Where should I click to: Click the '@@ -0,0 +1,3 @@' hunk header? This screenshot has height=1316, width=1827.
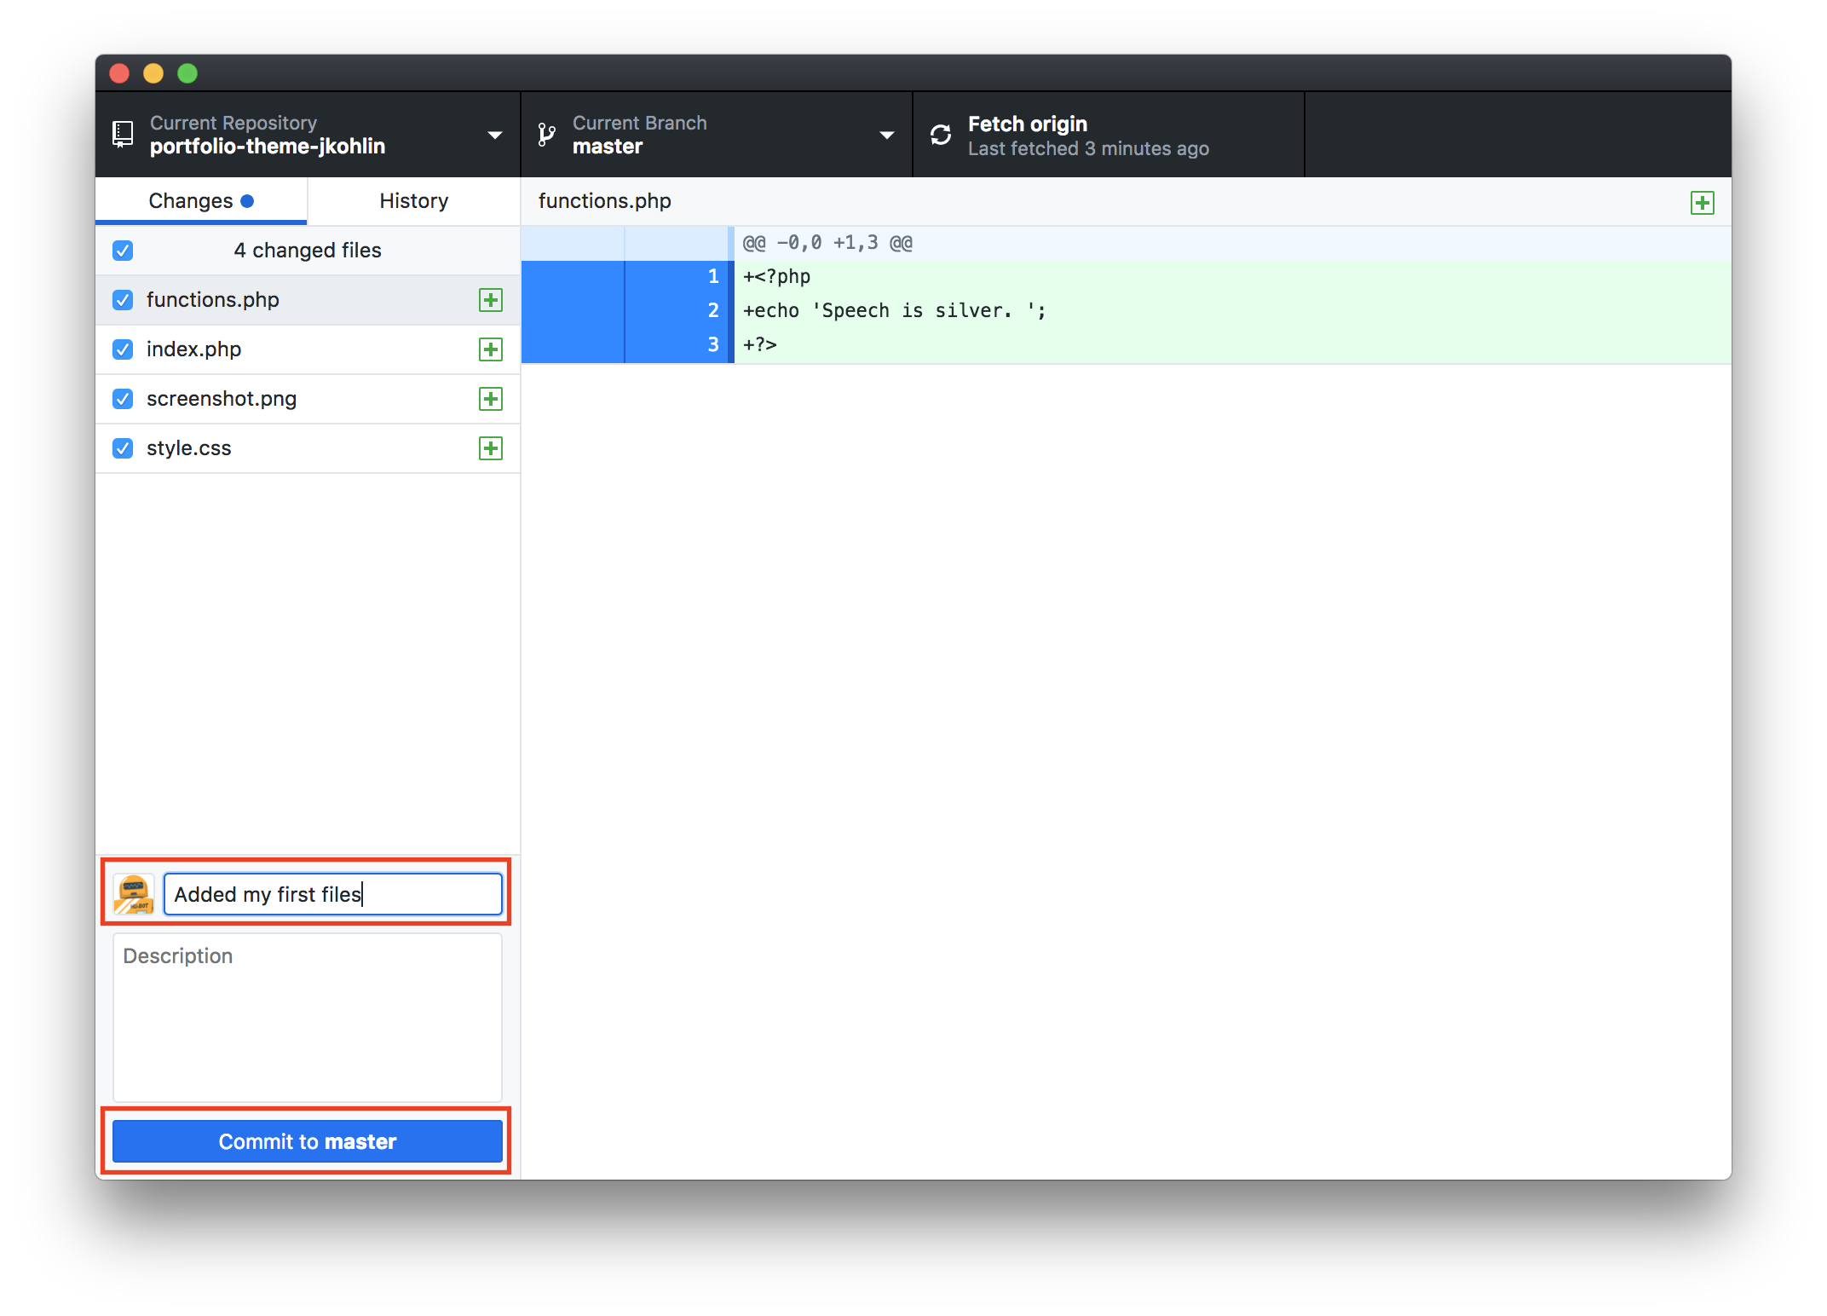click(x=827, y=243)
